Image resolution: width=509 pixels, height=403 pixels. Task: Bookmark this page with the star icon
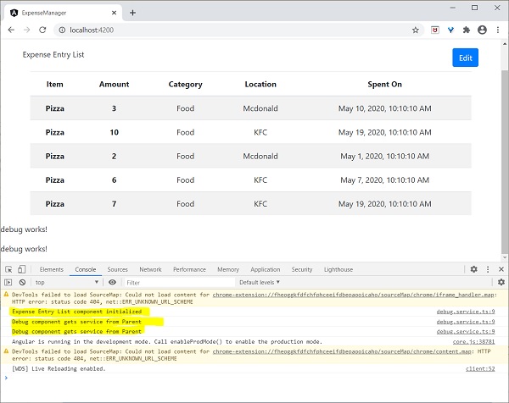[415, 30]
